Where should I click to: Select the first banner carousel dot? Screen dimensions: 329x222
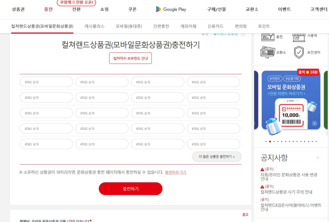[x=266, y=141]
